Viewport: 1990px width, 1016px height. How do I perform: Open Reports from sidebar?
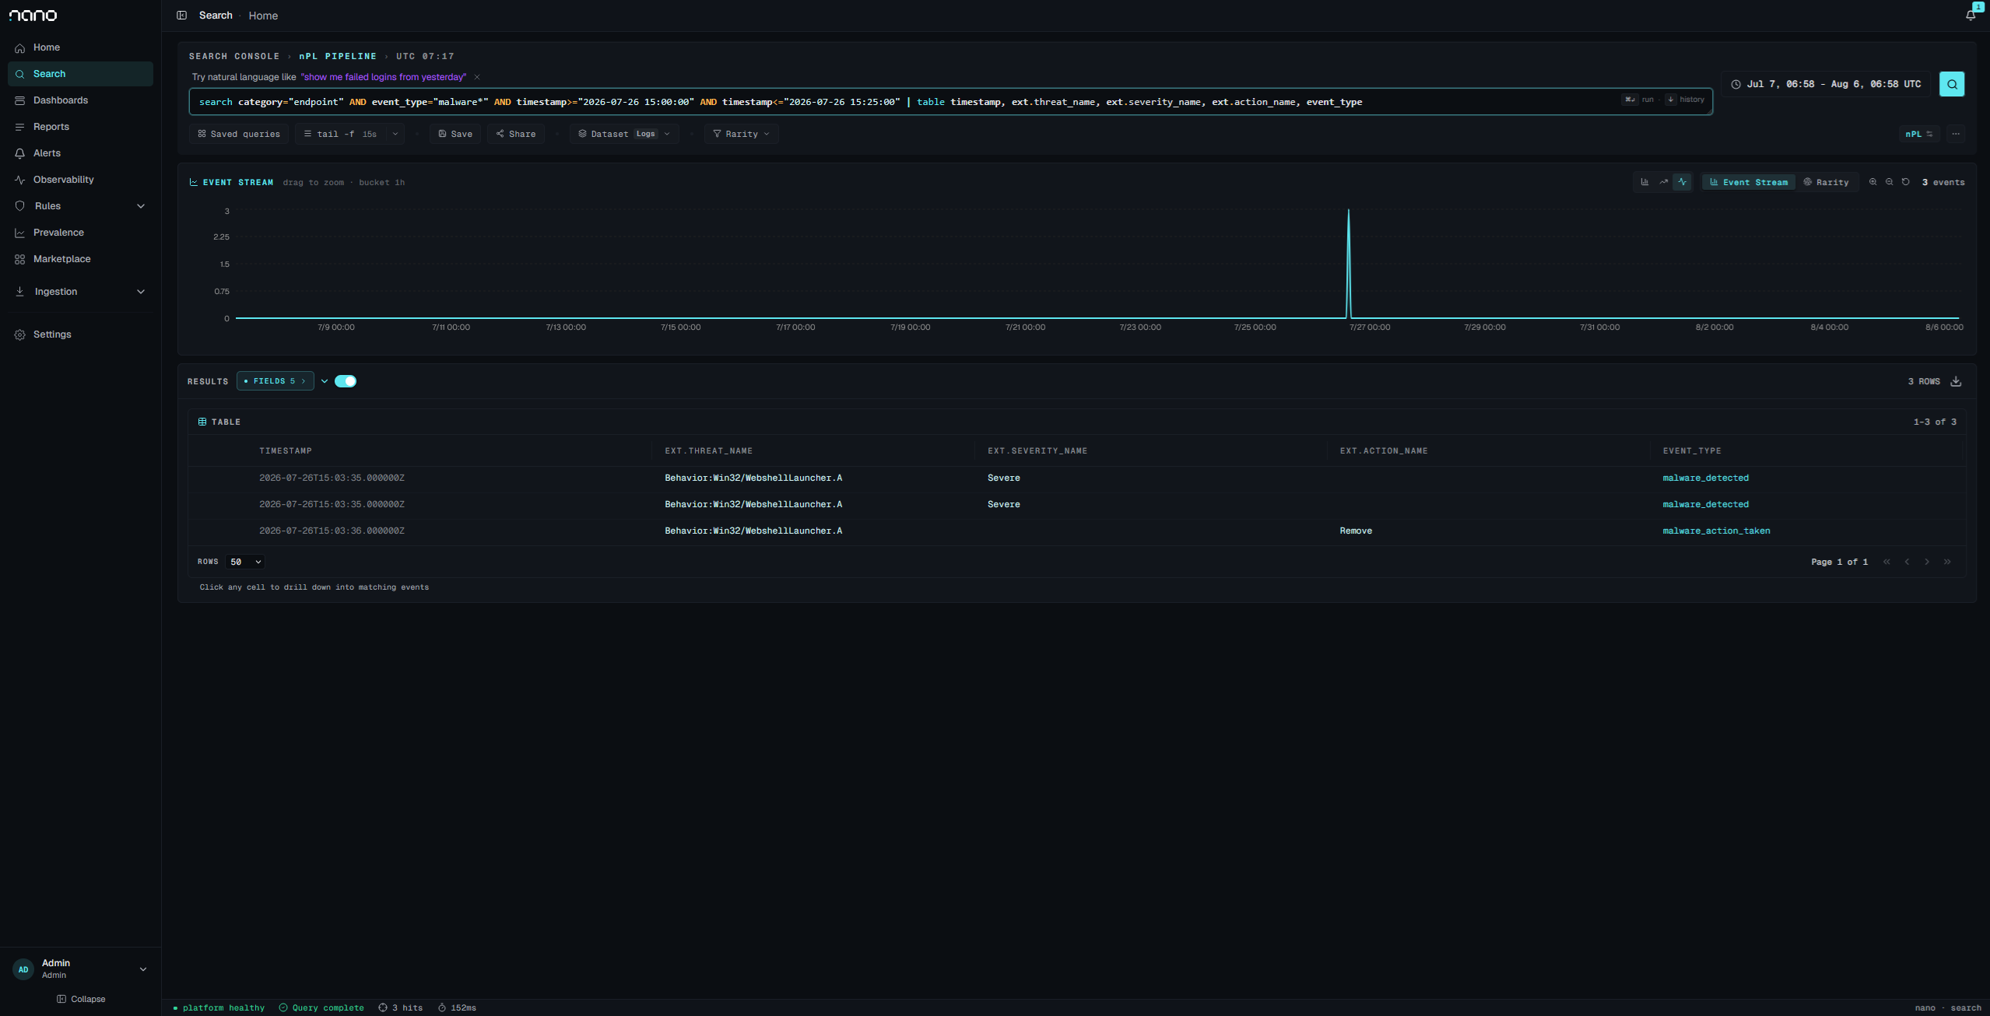80,127
